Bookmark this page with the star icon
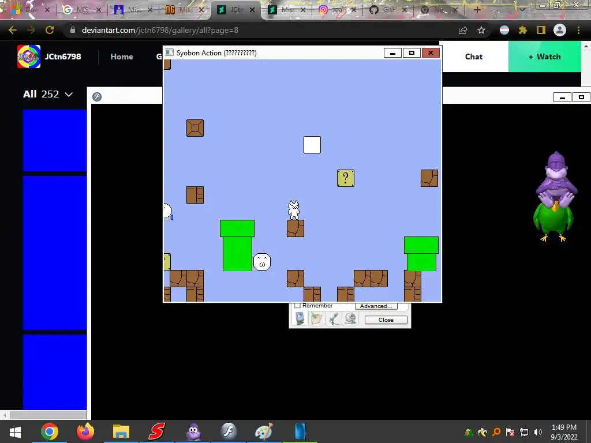 (481, 30)
